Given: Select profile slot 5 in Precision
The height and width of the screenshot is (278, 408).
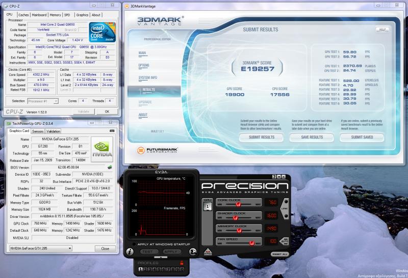Looking at the screenshot, I should point(159,269).
